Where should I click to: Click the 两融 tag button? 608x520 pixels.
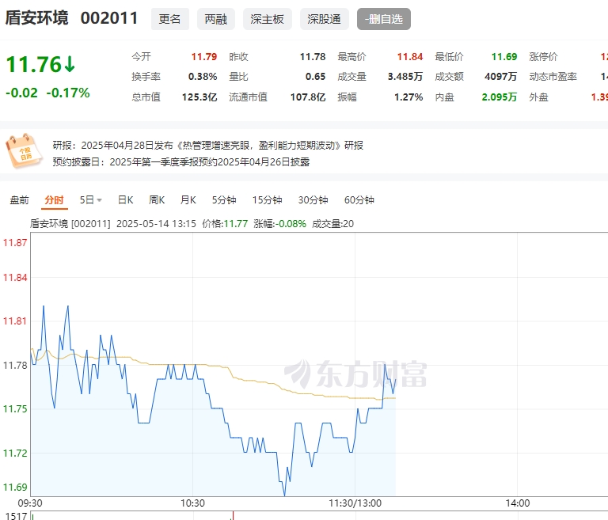pyautogui.click(x=216, y=19)
